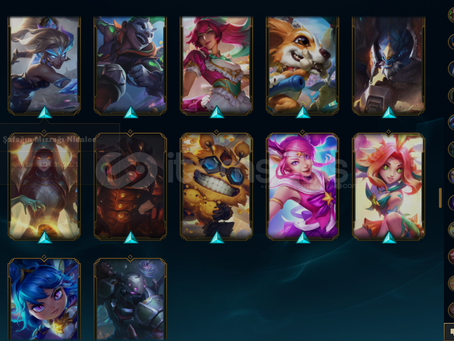The height and width of the screenshot is (341, 454).
Task: Select the hooded golden-eyed woman skin card
Action: pos(44,186)
